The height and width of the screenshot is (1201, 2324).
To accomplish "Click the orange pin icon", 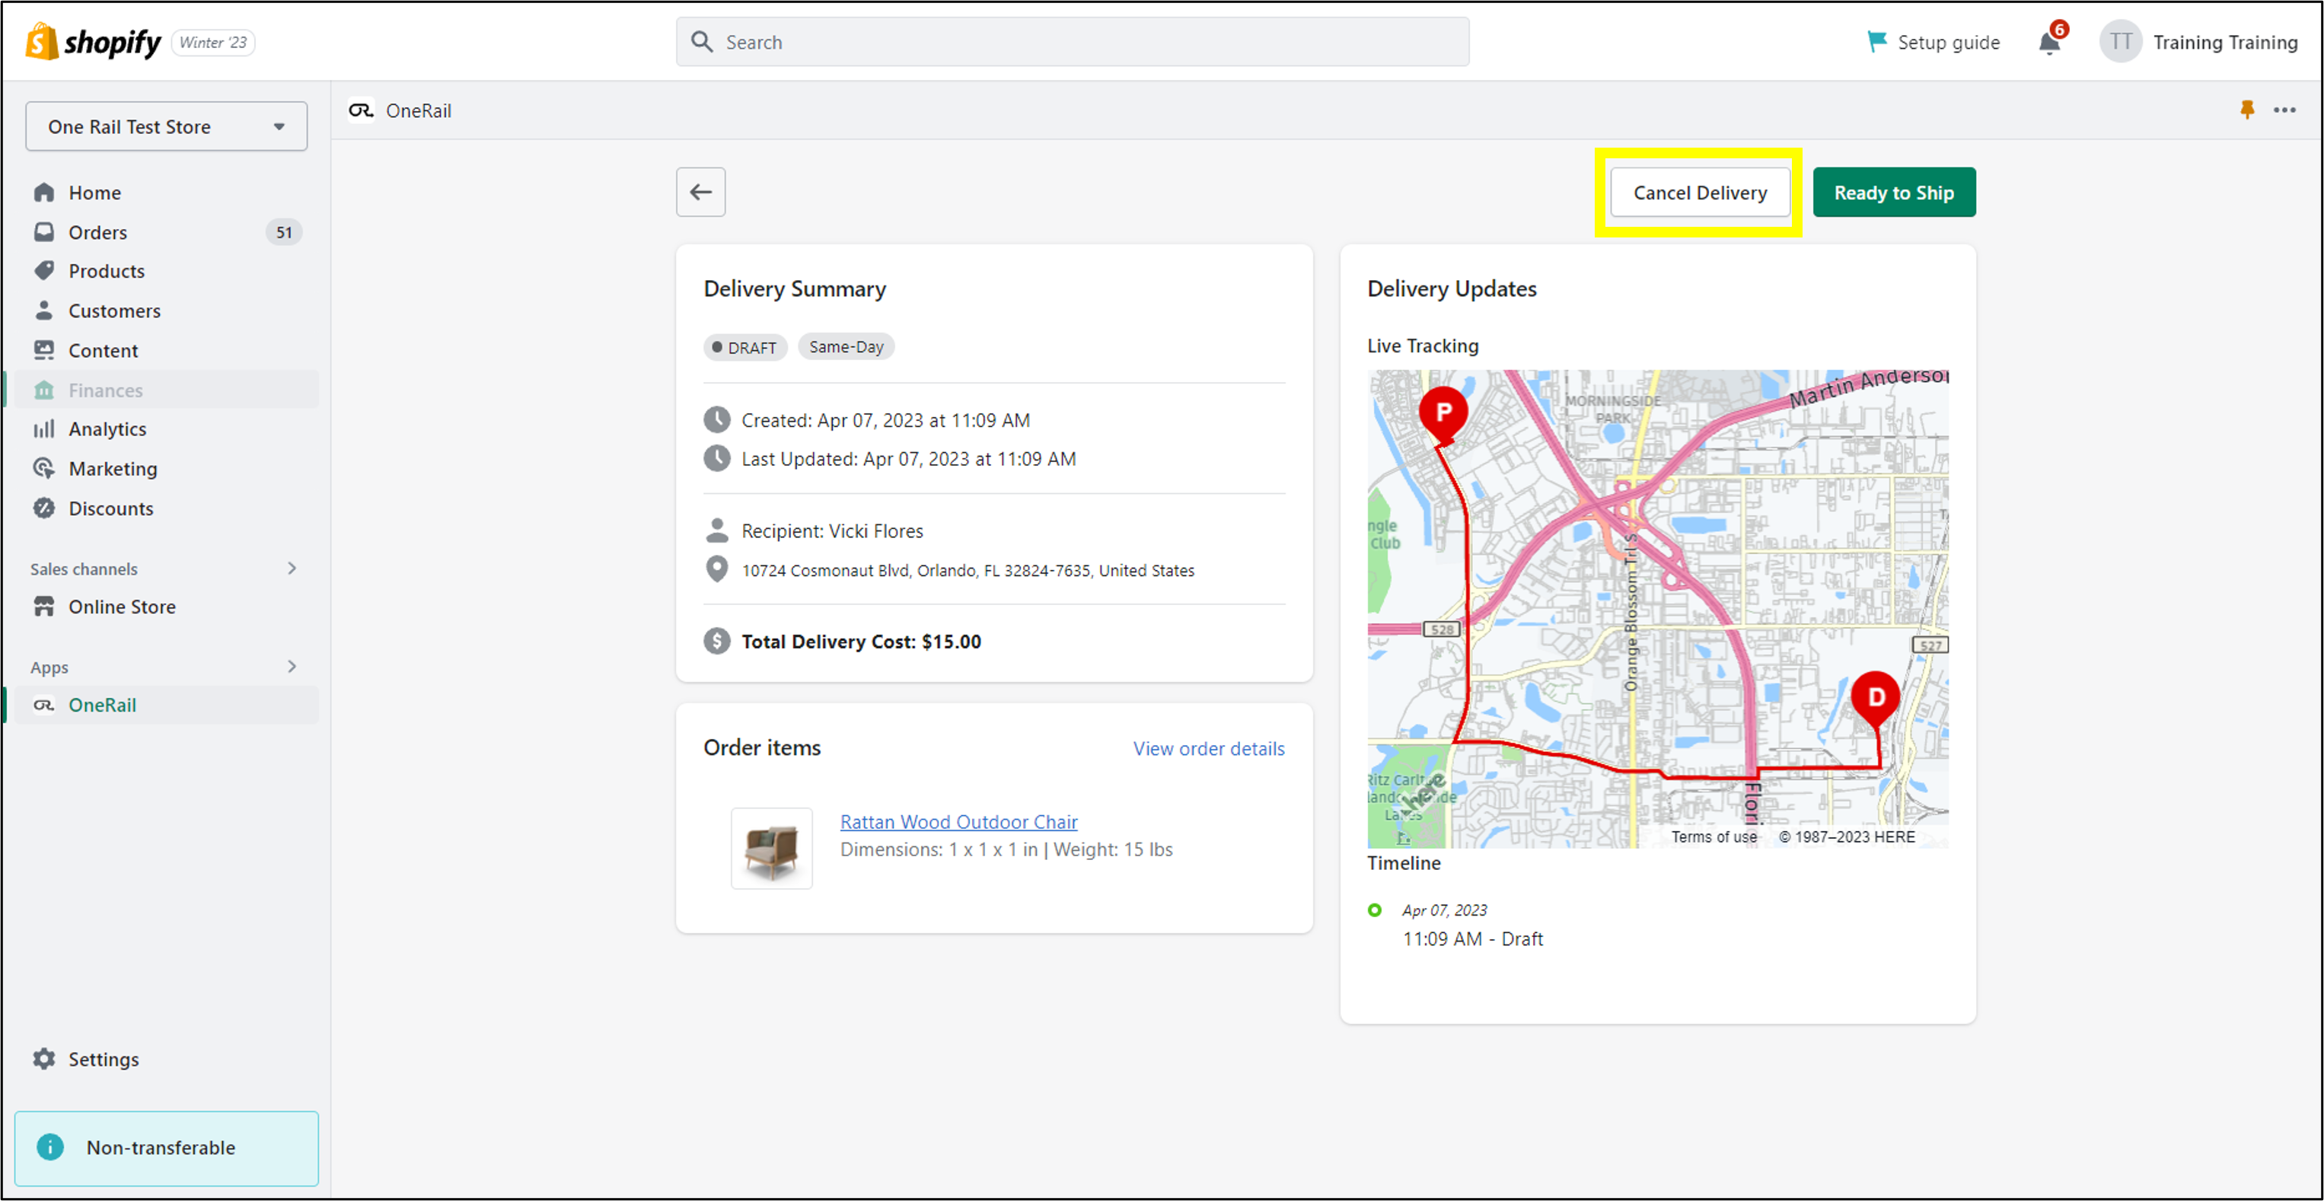I will tap(2246, 110).
